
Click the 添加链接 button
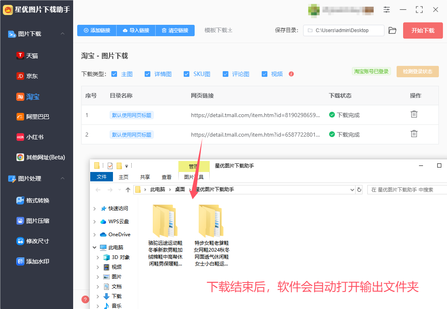tap(97, 30)
